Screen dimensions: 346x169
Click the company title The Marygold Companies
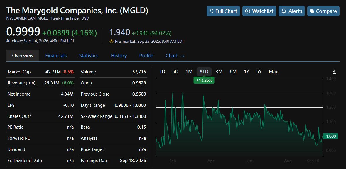[77, 10]
